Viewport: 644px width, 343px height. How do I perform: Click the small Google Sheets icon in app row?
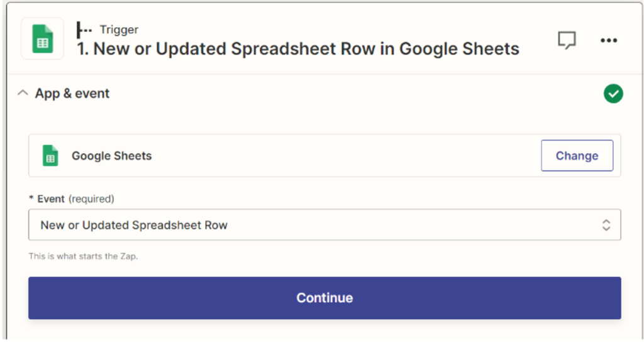(x=50, y=156)
